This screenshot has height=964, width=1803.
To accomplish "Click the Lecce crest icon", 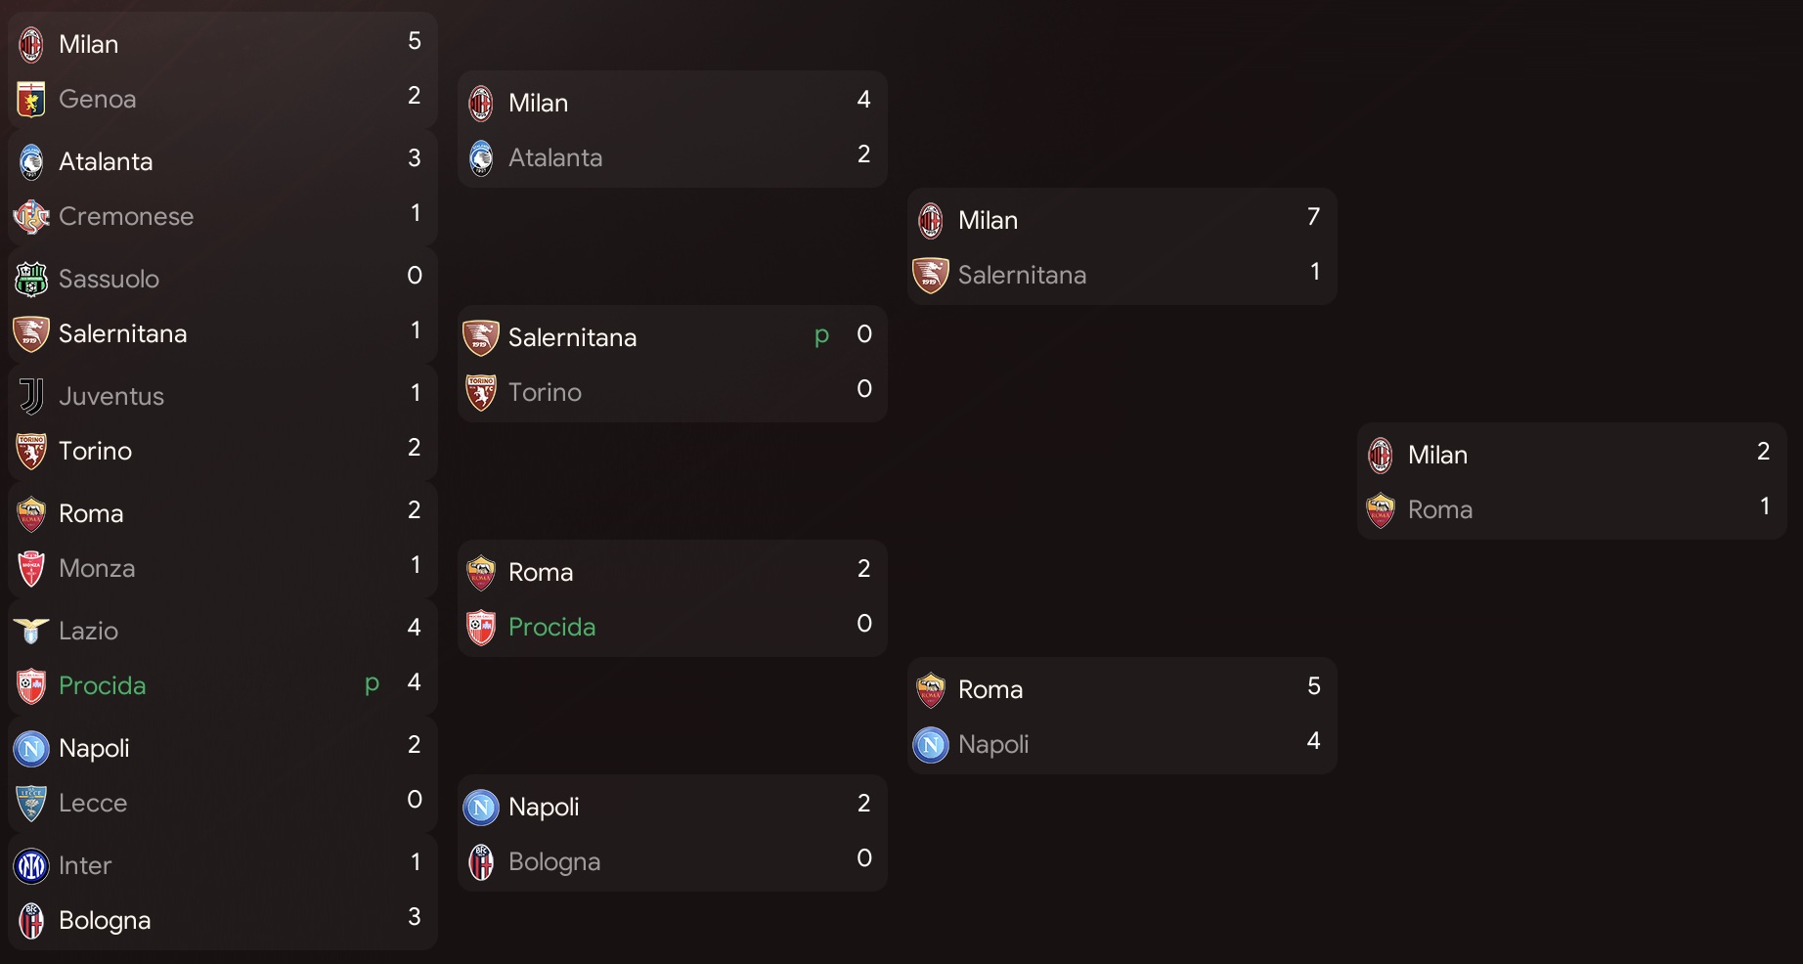I will 31,804.
